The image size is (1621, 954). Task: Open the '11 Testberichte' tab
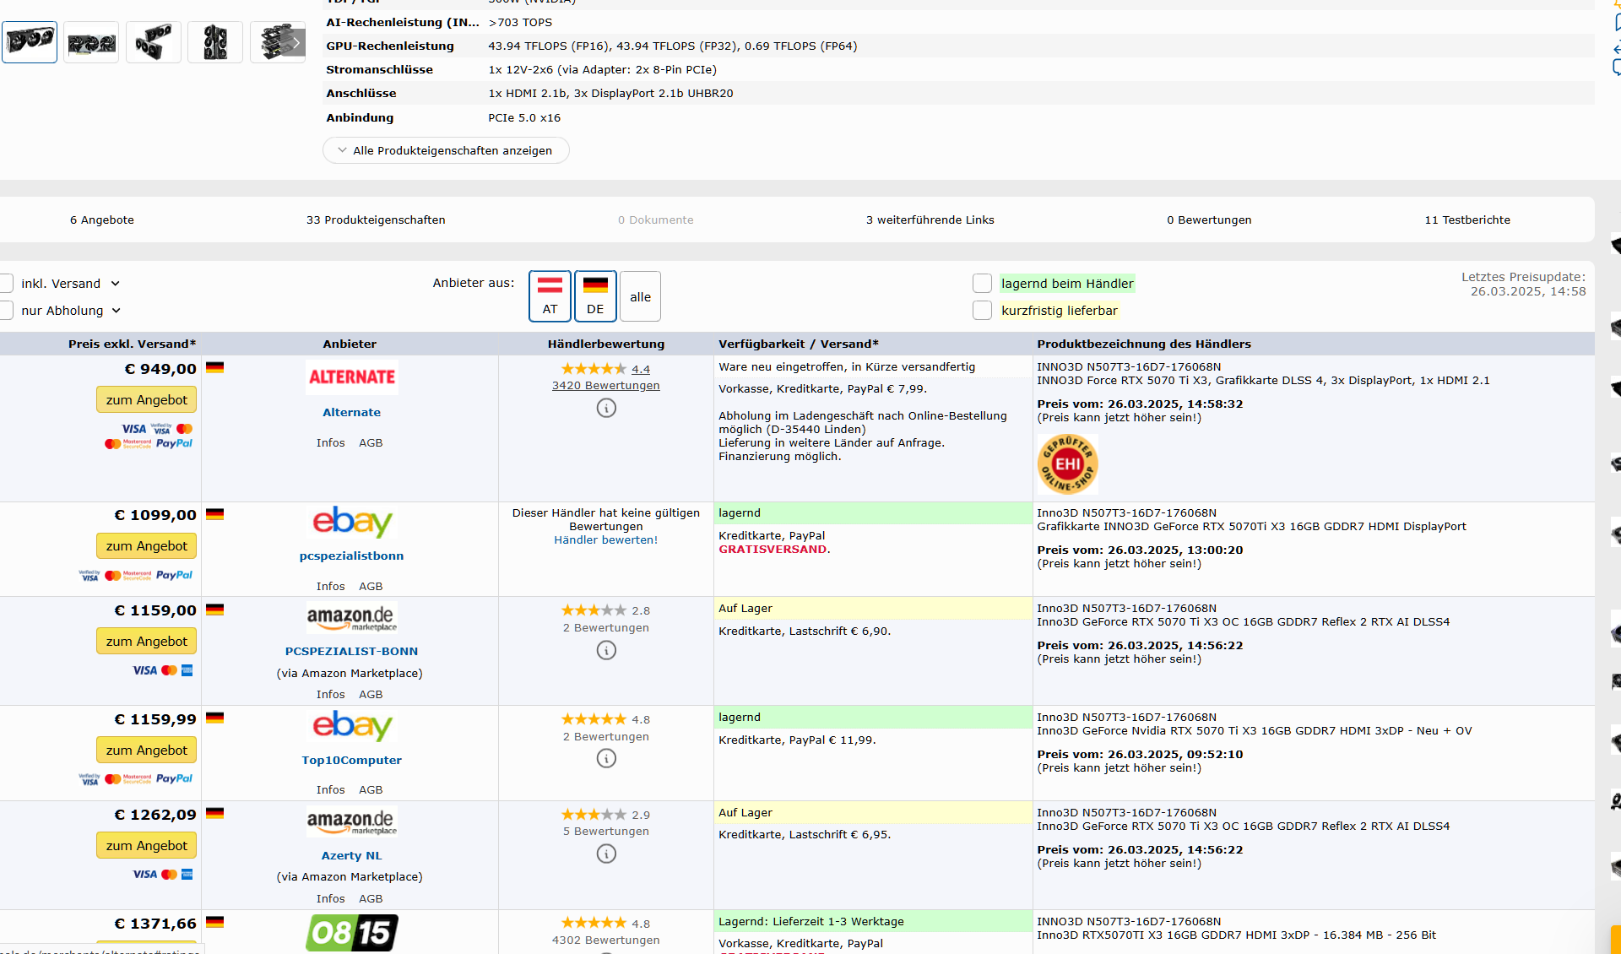[1466, 220]
